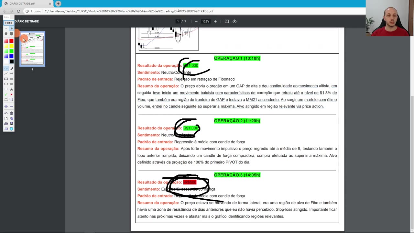Select the outlined ellipse tool
This screenshot has height=233, width=414.
click(x=6, y=84)
